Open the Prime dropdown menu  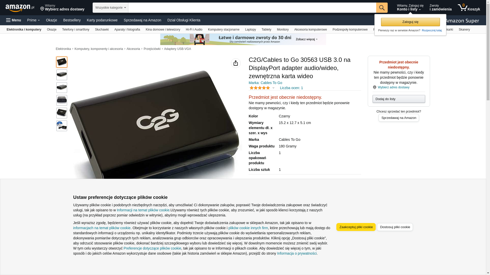tap(33, 20)
